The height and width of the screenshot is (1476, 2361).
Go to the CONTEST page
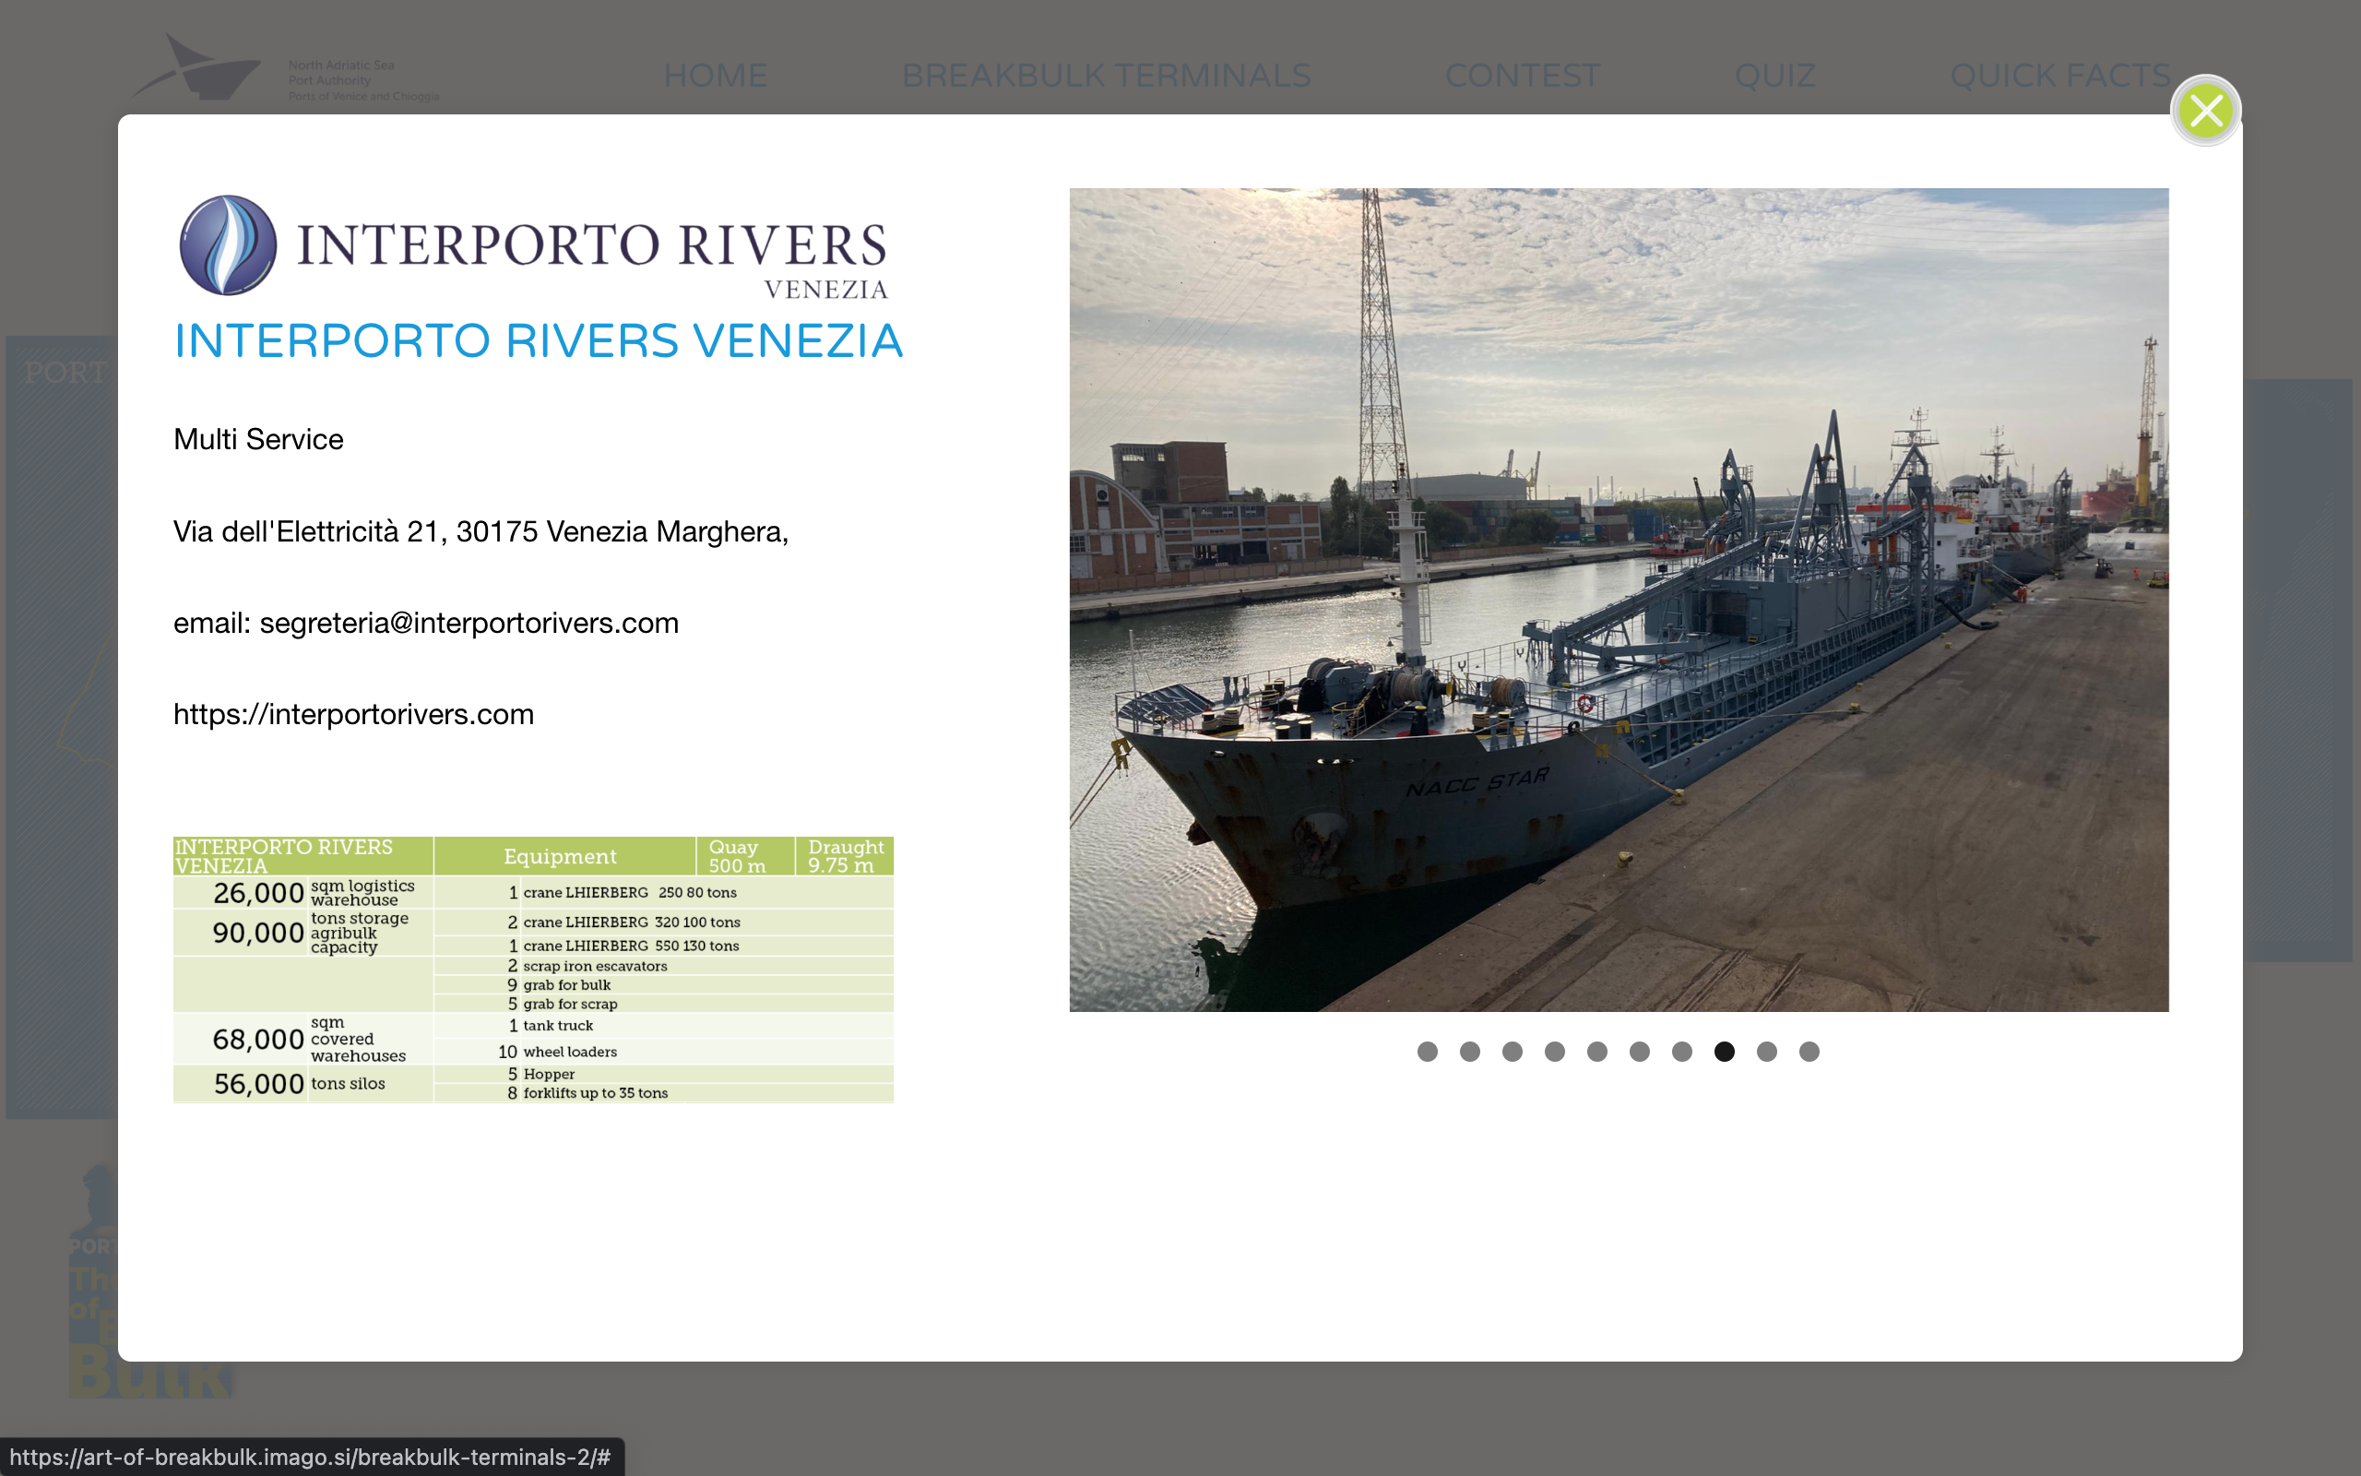(1522, 75)
